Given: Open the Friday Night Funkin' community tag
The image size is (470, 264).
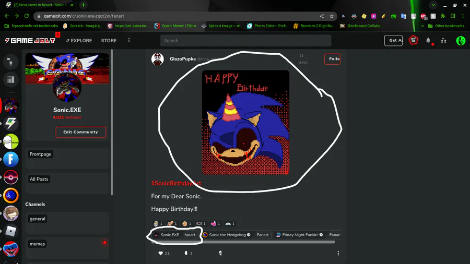Looking at the screenshot, I should 308,235.
